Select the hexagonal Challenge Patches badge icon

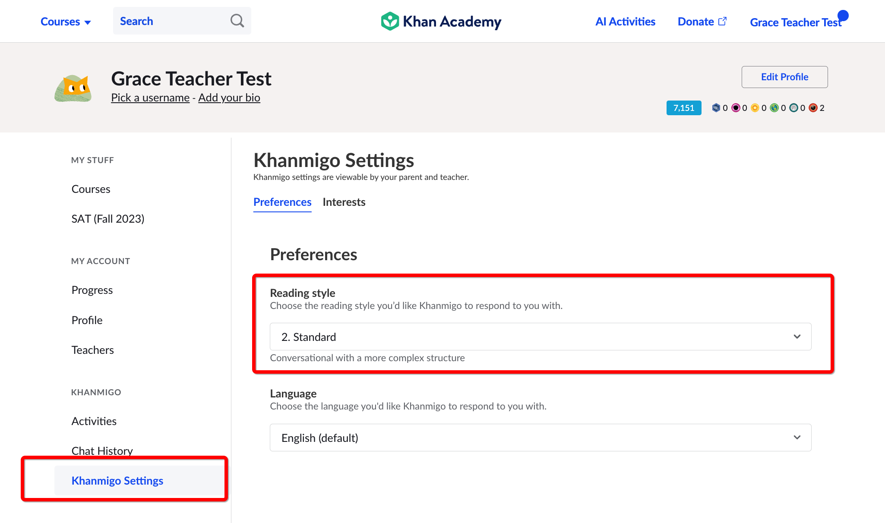[717, 108]
